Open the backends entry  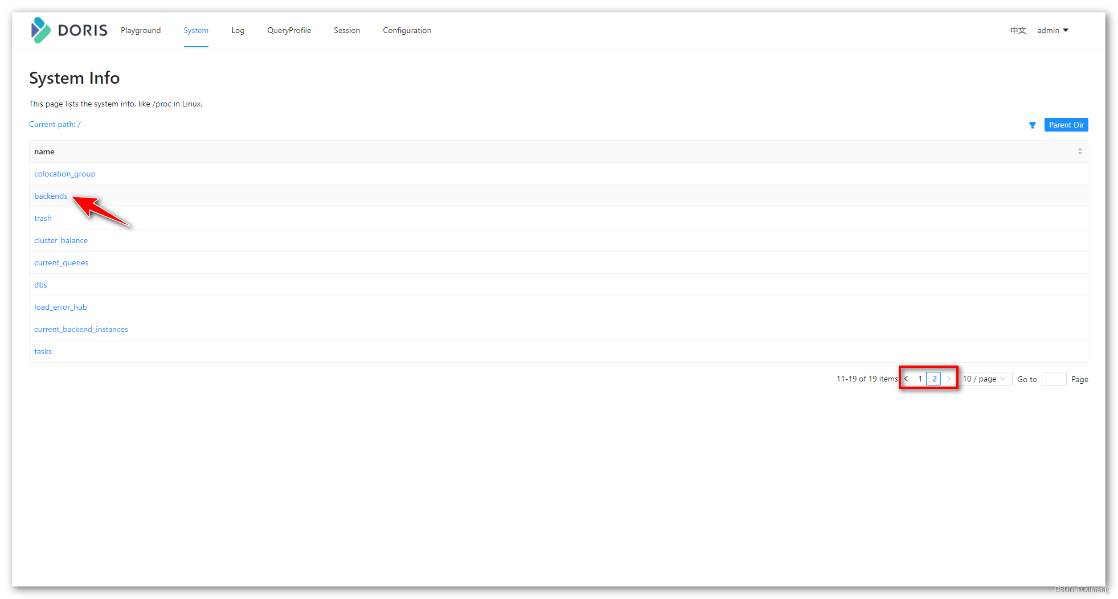coord(51,196)
